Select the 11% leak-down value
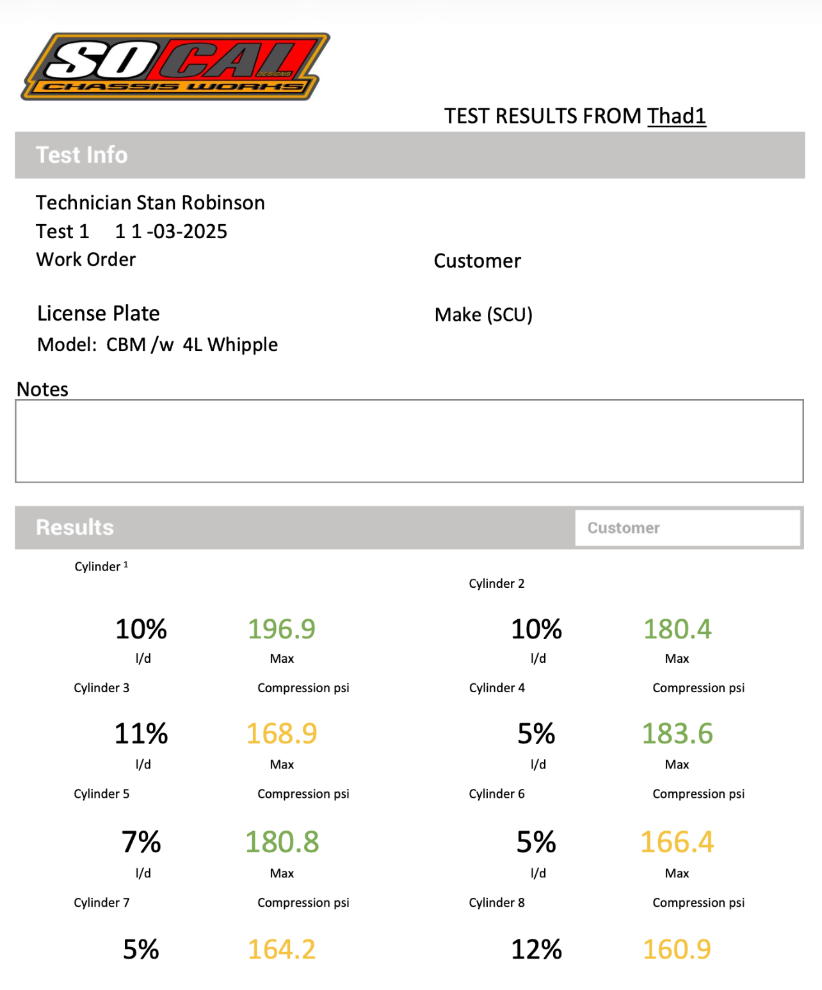 pyautogui.click(x=141, y=734)
